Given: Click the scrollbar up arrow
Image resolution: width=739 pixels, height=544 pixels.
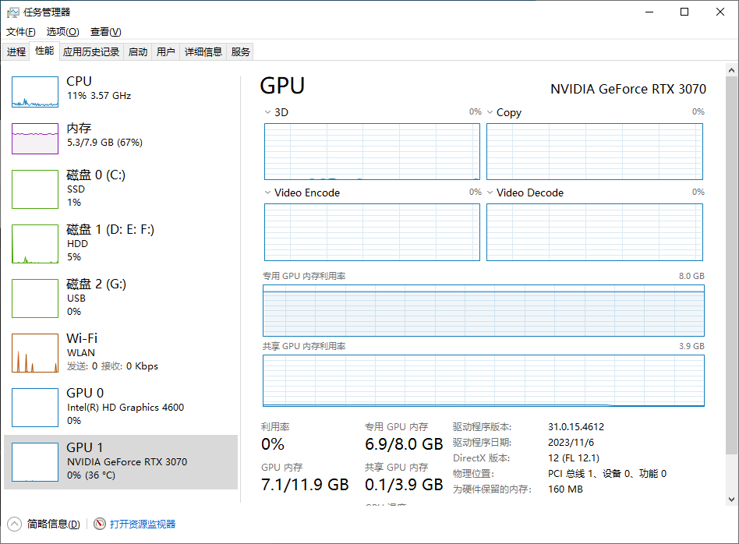Looking at the screenshot, I should point(731,71).
